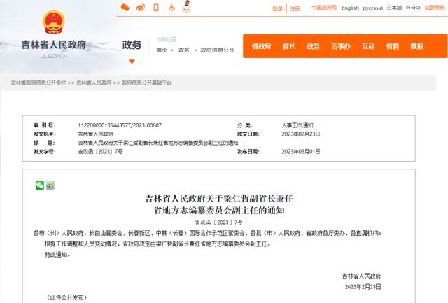Open accessibility wheelchair icon

pos(171,8)
